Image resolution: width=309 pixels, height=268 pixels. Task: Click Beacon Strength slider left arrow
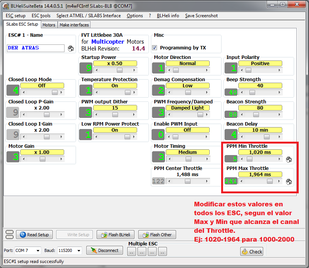coord(242,114)
